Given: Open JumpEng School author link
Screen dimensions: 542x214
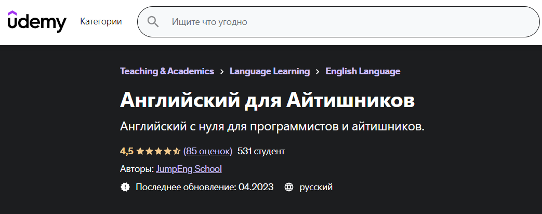Looking at the screenshot, I should (x=189, y=169).
